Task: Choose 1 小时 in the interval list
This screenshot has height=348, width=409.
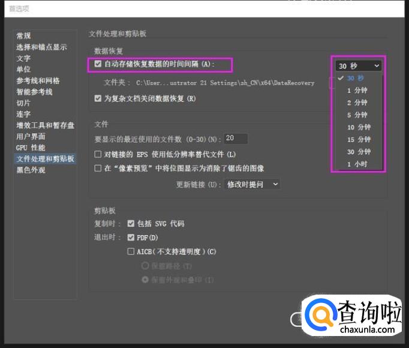Action: tap(357, 164)
